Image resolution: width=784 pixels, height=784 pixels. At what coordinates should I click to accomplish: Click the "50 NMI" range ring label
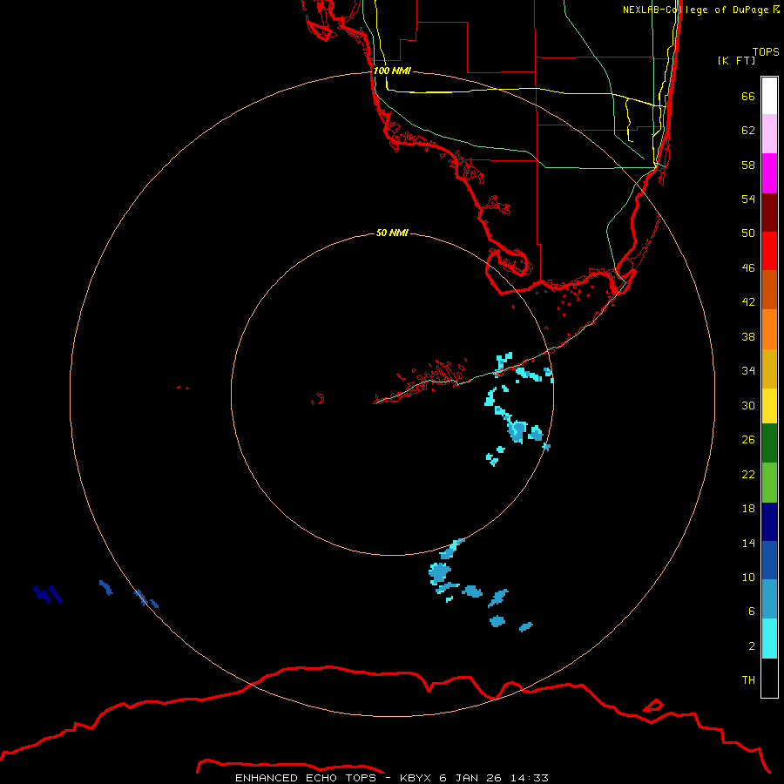tap(392, 233)
